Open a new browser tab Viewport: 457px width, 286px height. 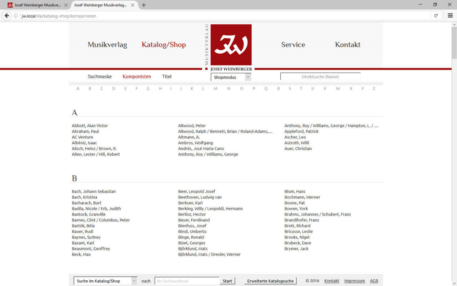point(144,5)
